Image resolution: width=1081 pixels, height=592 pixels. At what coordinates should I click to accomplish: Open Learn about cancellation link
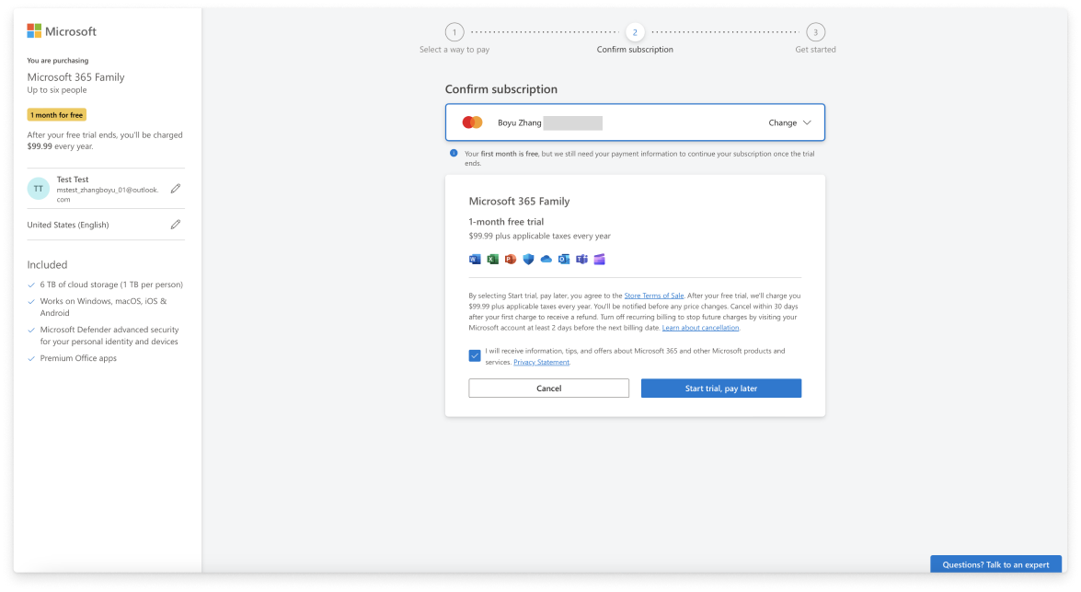[x=700, y=328]
